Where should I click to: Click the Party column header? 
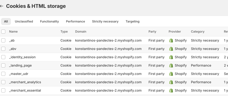pos(152,32)
